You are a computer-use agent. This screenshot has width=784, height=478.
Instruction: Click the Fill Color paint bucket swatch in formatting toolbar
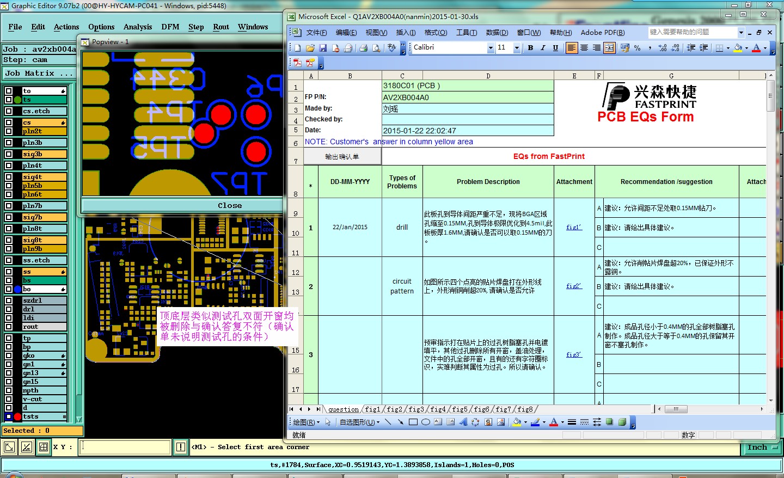pyautogui.click(x=738, y=48)
